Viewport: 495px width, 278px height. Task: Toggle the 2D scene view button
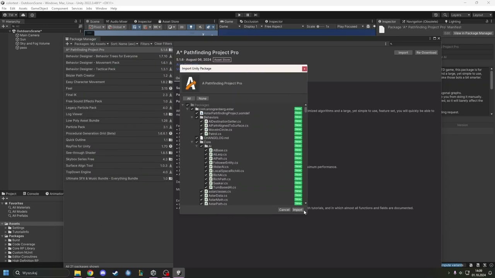pos(181,27)
